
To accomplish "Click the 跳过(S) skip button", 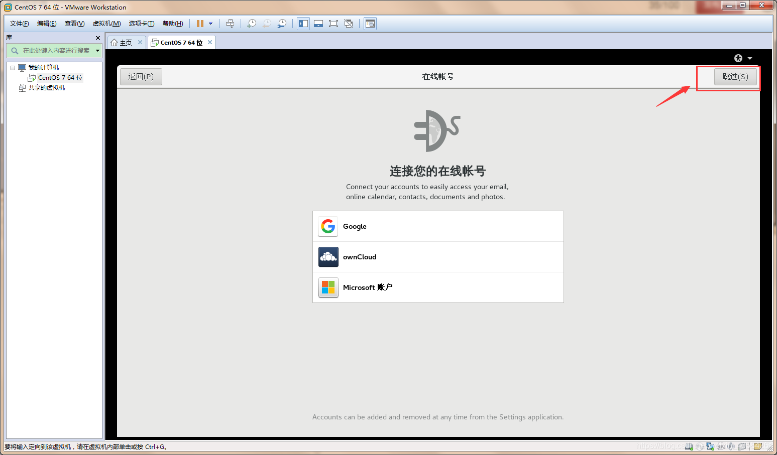I will click(735, 77).
